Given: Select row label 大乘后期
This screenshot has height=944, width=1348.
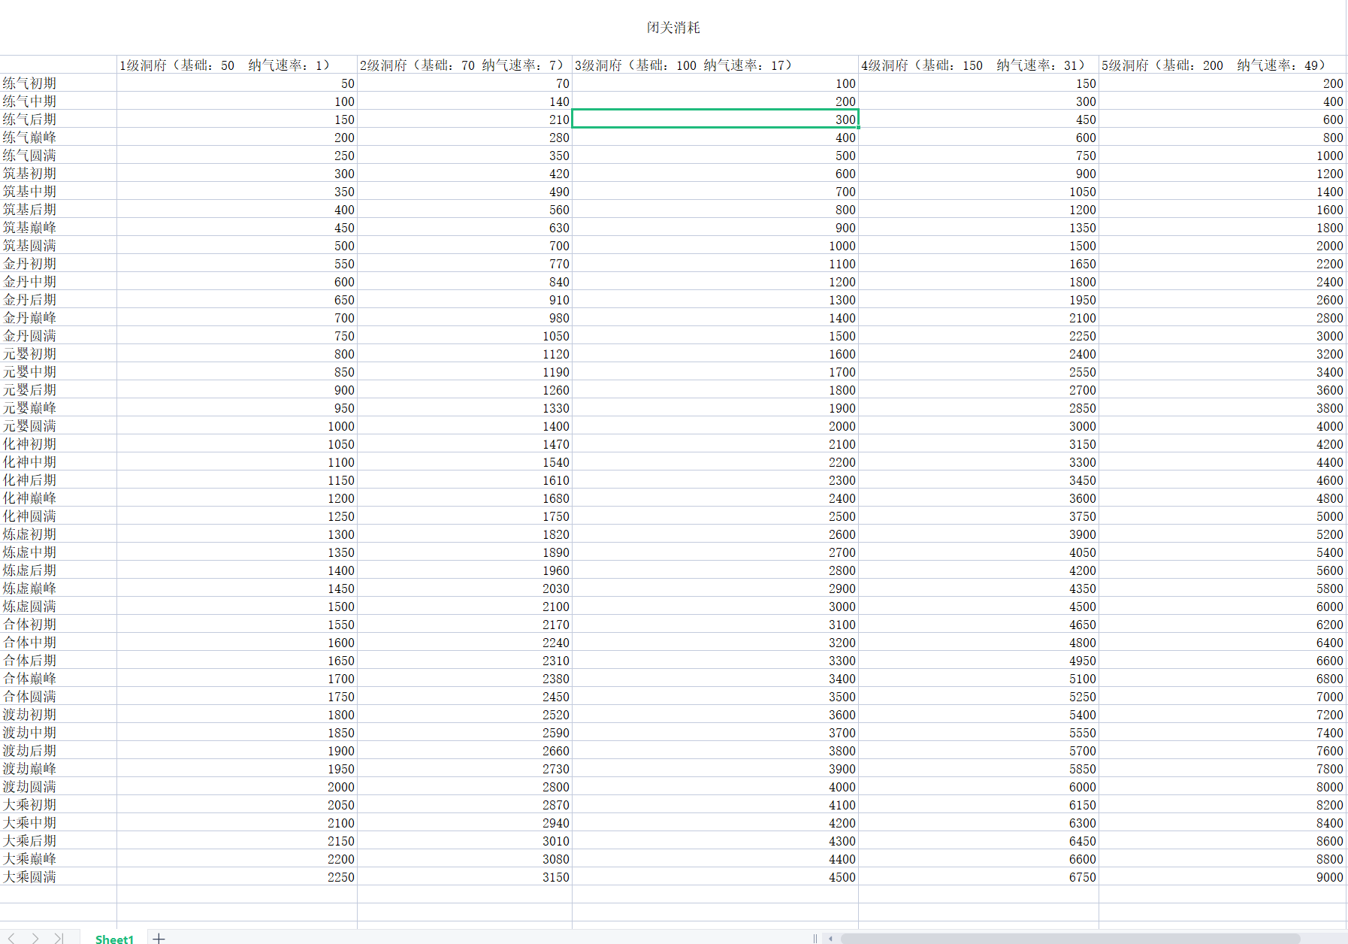Looking at the screenshot, I should point(58,840).
